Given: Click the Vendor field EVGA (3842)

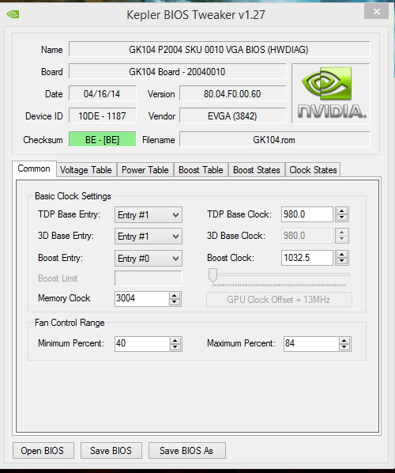Looking at the screenshot, I should pyautogui.click(x=232, y=115).
